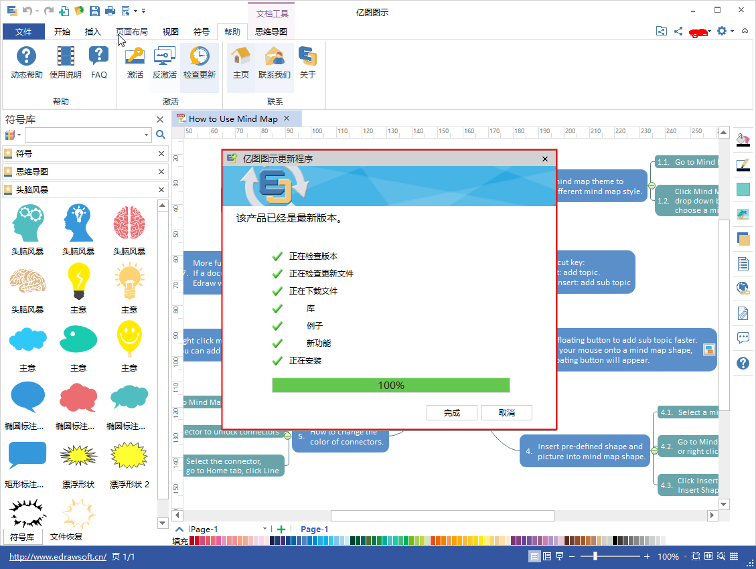Click the 完成 finish button
The width and height of the screenshot is (756, 569).
(x=452, y=413)
